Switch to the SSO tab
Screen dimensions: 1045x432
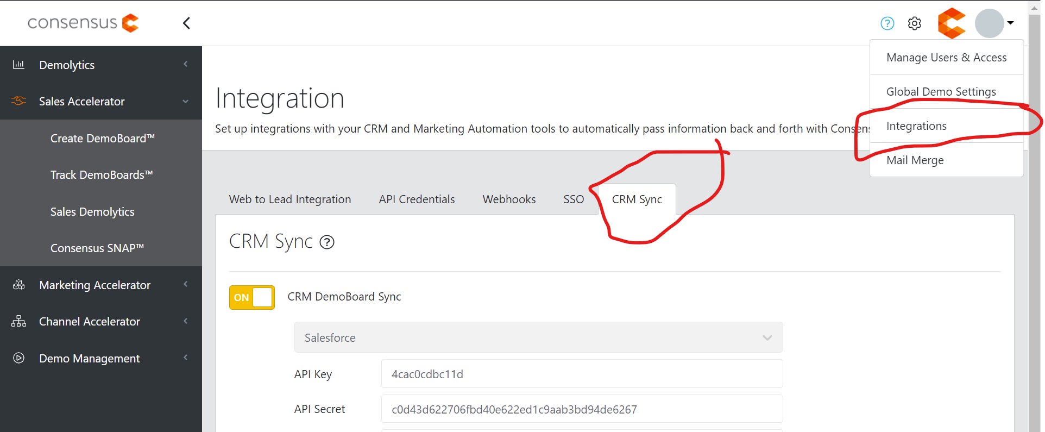574,199
